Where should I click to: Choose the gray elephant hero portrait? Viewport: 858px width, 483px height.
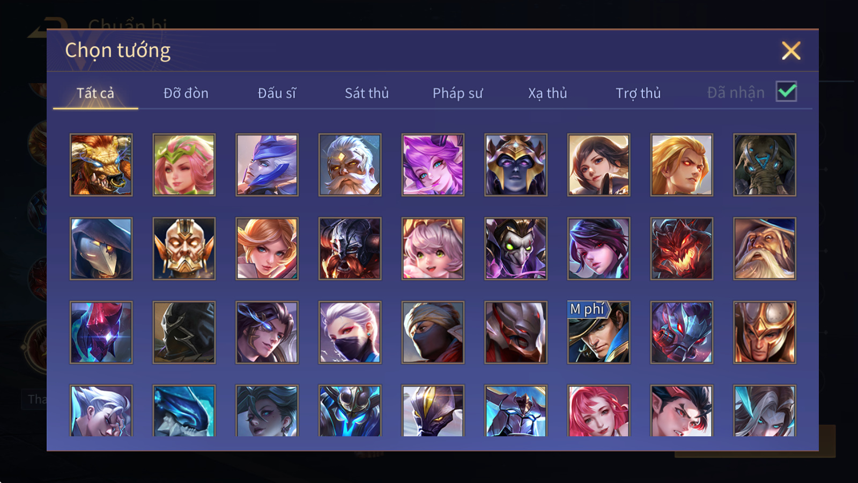(x=765, y=165)
